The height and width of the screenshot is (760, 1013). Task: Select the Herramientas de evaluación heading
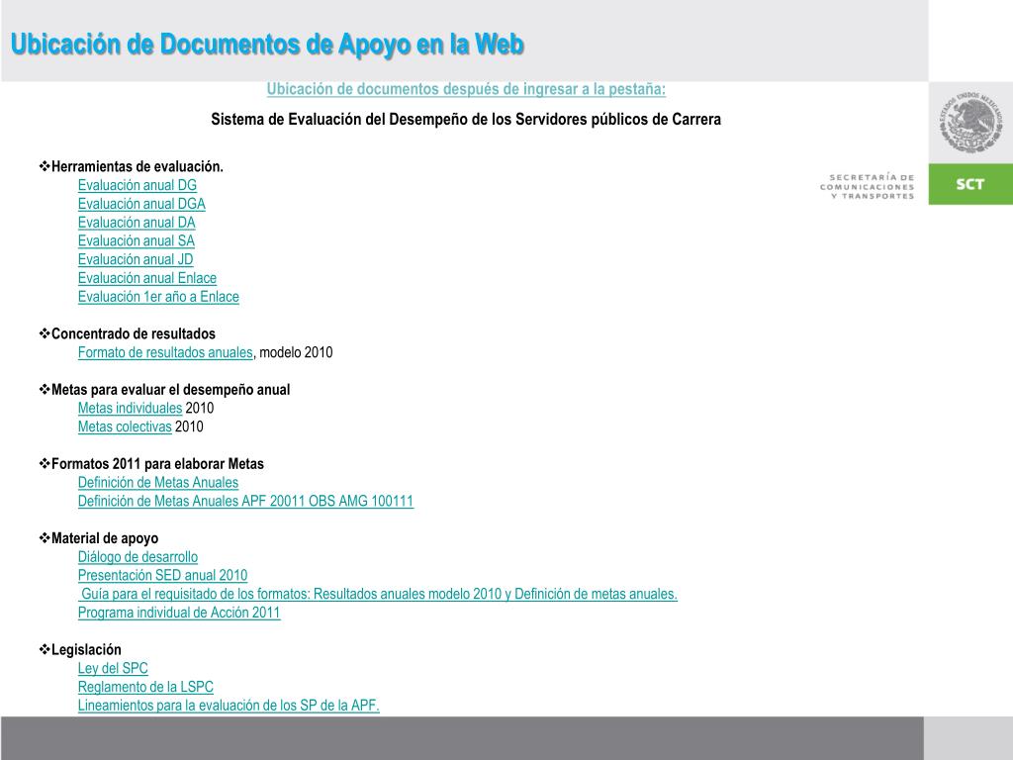click(x=137, y=166)
